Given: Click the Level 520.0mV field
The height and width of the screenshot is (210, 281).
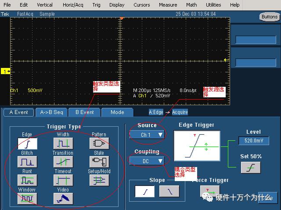Looking at the screenshot, I should [254, 141].
